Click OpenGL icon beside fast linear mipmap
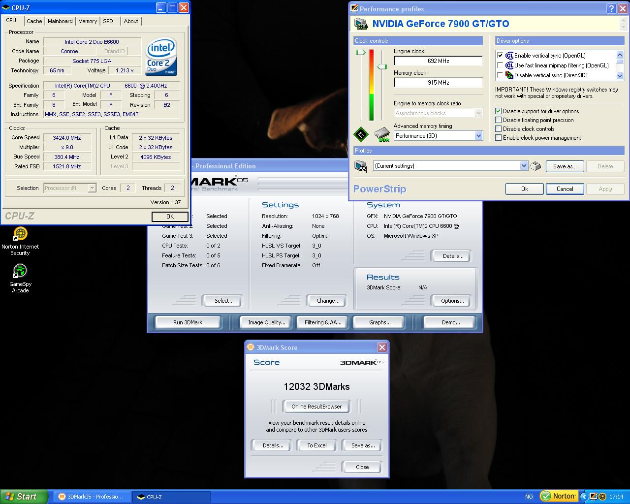The height and width of the screenshot is (504, 630). point(509,65)
